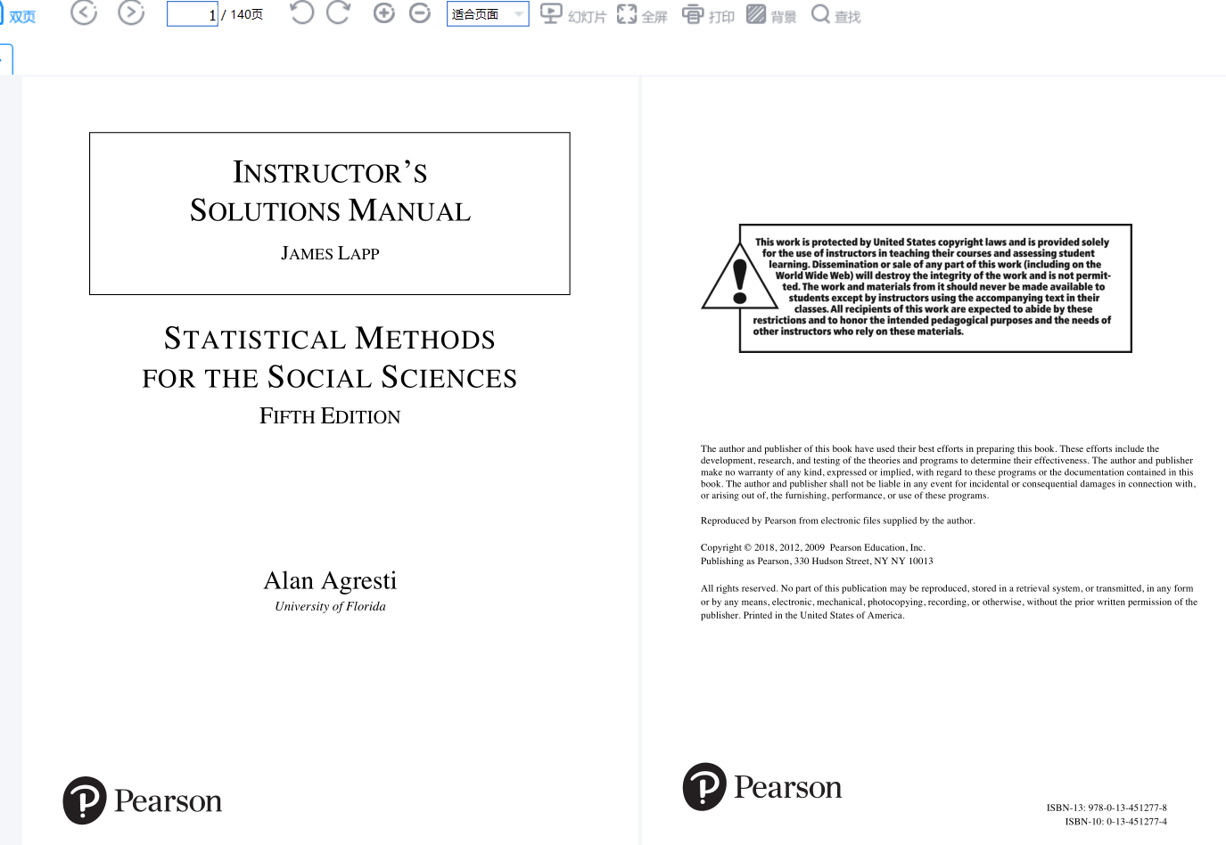The image size is (1226, 845).
Task: Zoom out with the minus icon
Action: (x=420, y=13)
